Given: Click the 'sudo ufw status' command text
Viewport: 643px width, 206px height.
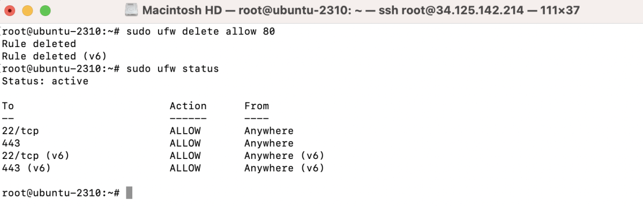Looking at the screenshot, I should click(173, 69).
